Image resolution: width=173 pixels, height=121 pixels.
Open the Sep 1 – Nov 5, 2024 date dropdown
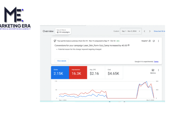(131, 31)
